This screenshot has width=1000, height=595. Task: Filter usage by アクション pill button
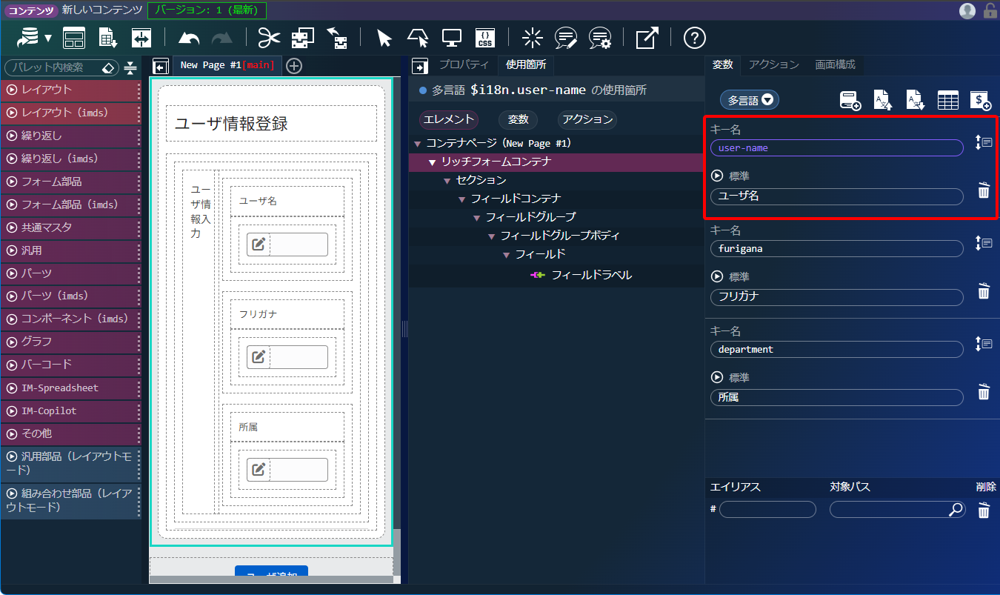[x=587, y=119]
